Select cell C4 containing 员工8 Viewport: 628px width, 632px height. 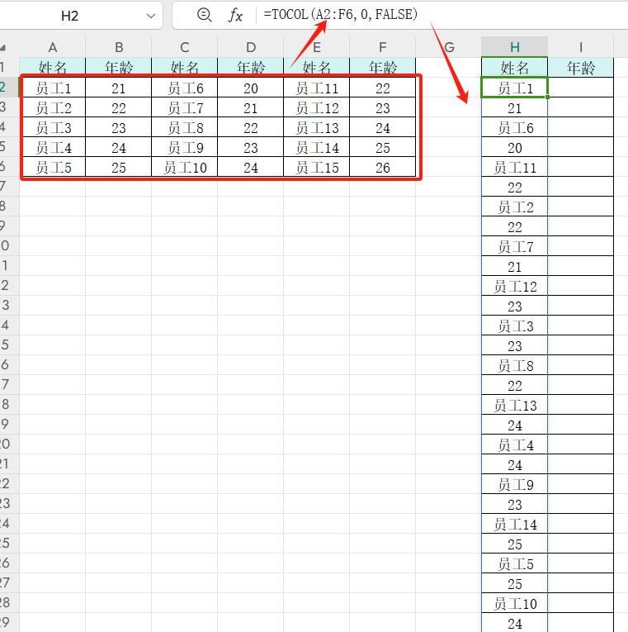click(184, 127)
